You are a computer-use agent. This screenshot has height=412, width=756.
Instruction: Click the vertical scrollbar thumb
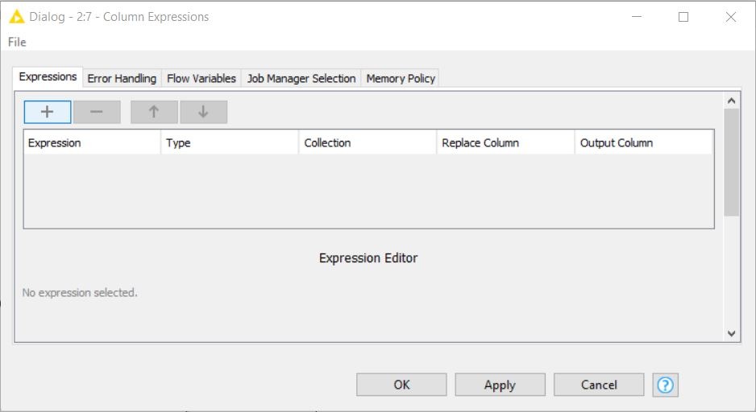click(x=731, y=161)
